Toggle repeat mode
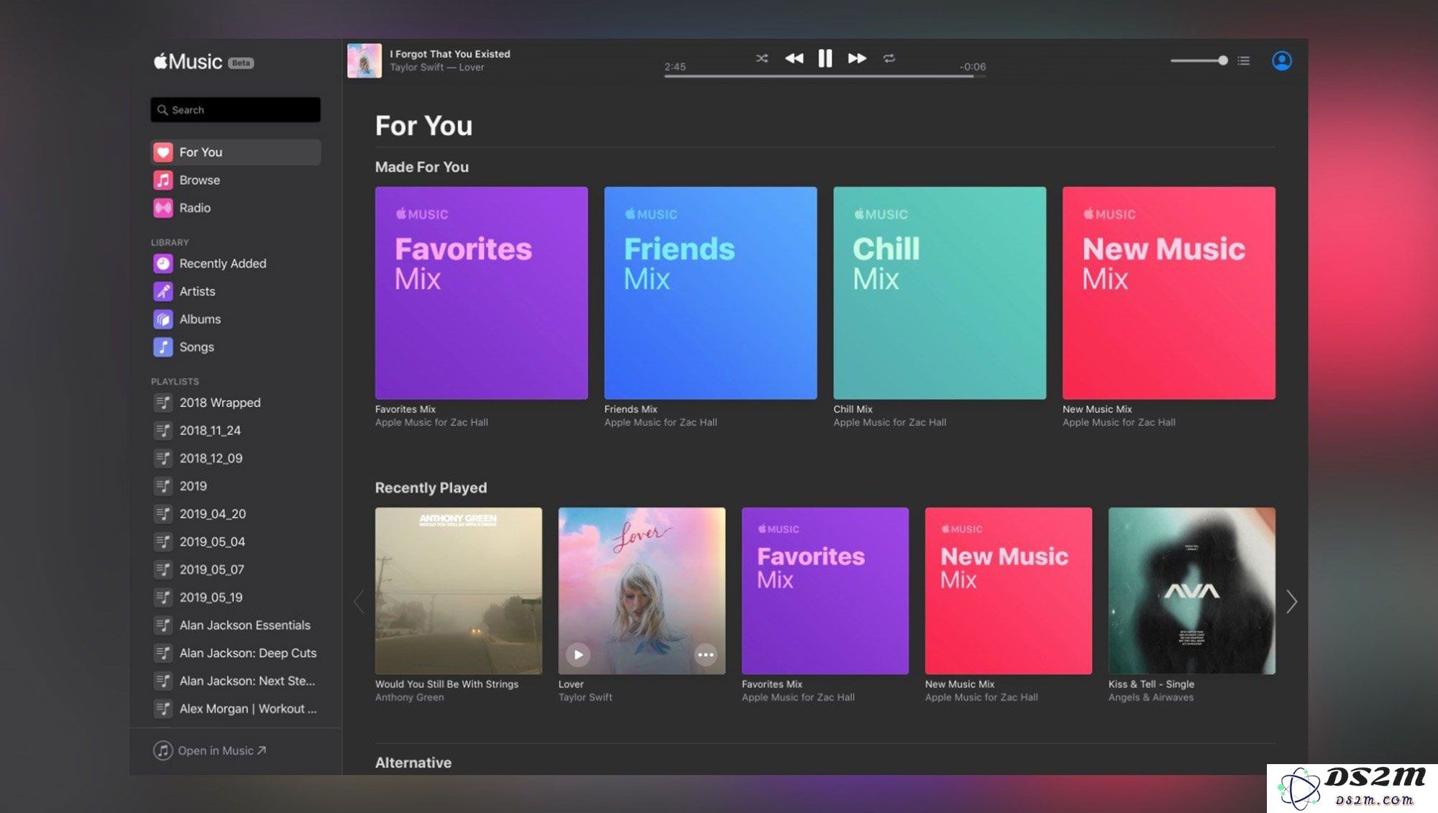Viewport: 1438px width, 813px height. click(x=889, y=58)
